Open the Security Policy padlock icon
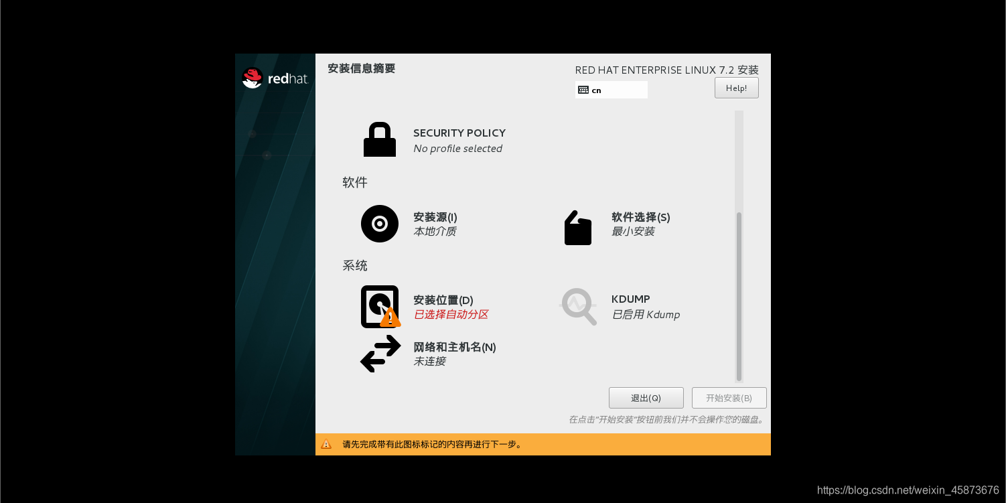This screenshot has height=503, width=1006. tap(380, 139)
